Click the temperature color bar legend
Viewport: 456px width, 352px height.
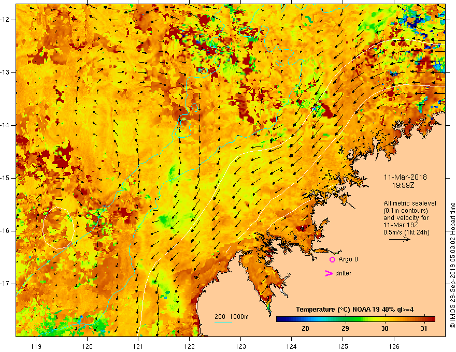[355, 319]
